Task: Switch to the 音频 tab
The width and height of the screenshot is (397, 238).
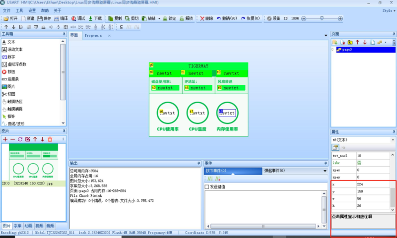Action: point(50,226)
